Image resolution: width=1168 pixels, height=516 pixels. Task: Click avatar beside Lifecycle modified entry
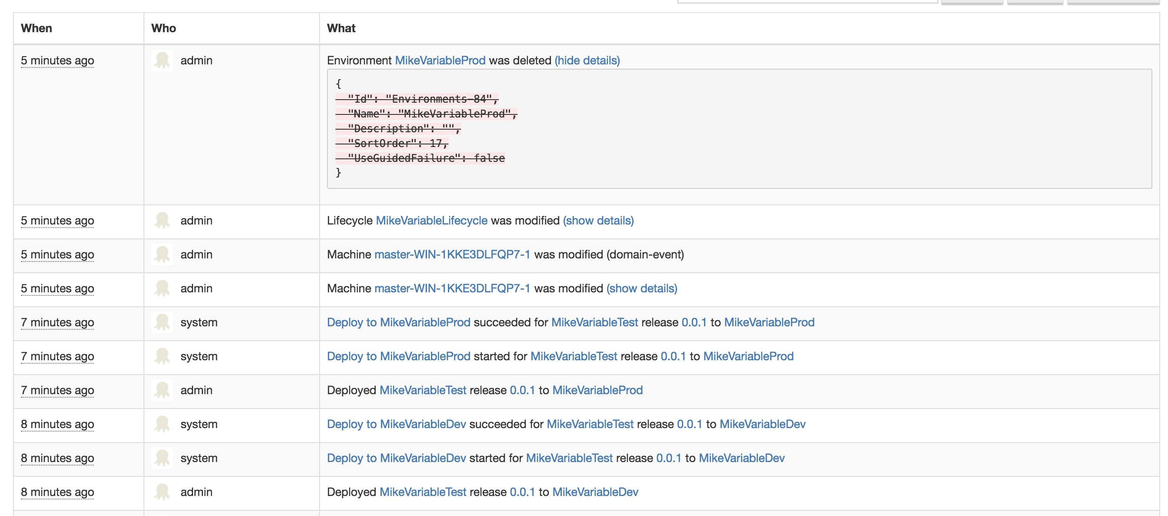(x=162, y=221)
